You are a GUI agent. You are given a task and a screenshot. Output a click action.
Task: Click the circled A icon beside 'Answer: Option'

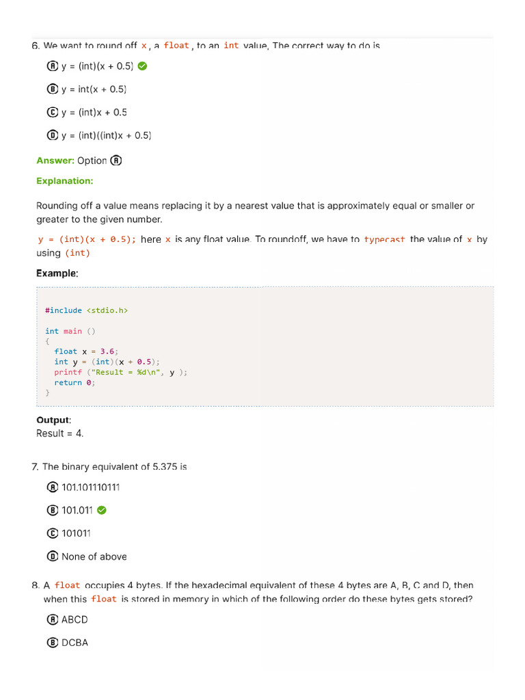[x=116, y=161]
